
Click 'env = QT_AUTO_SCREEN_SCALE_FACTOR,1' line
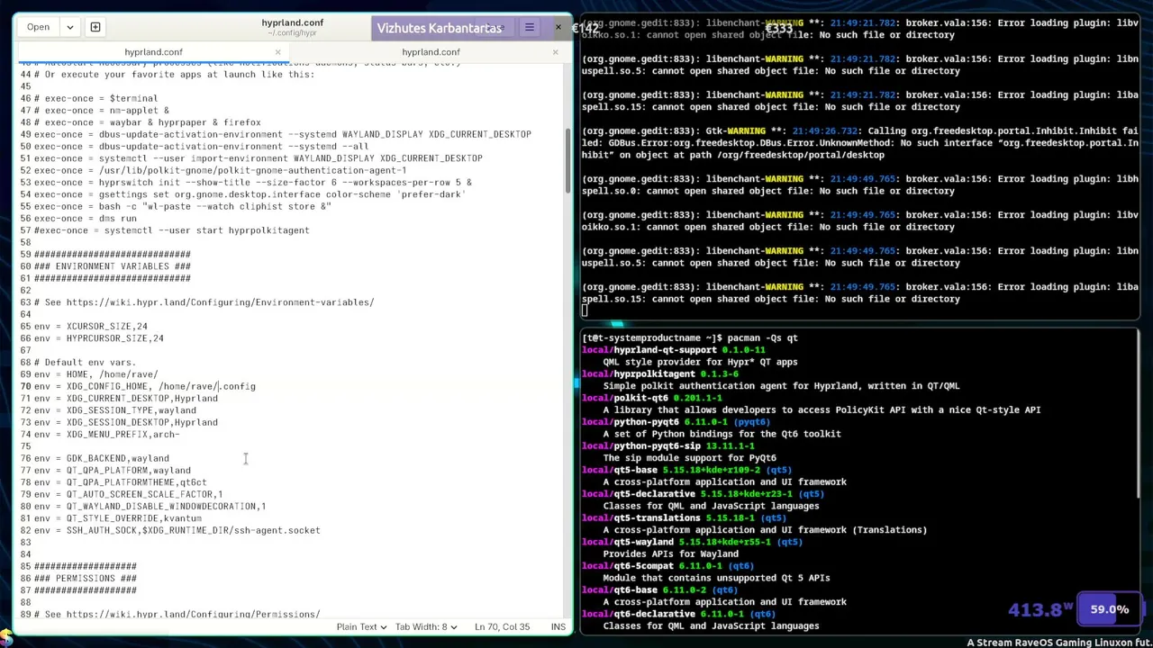(x=128, y=494)
